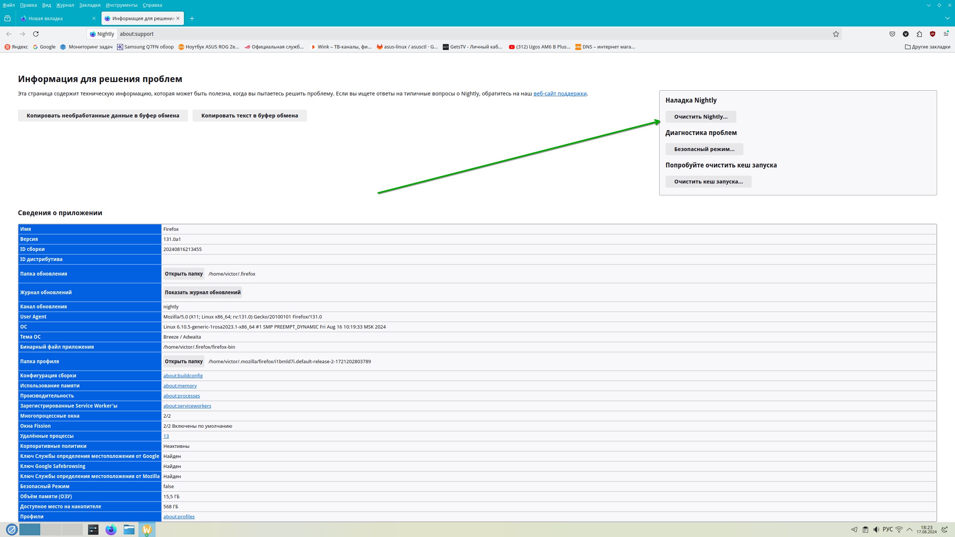
Task: Open the about:profiles link
Action: pos(179,516)
